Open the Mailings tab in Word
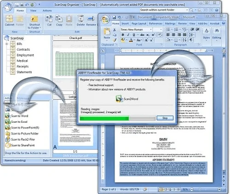This screenshot has height=194, width=230. [170, 23]
